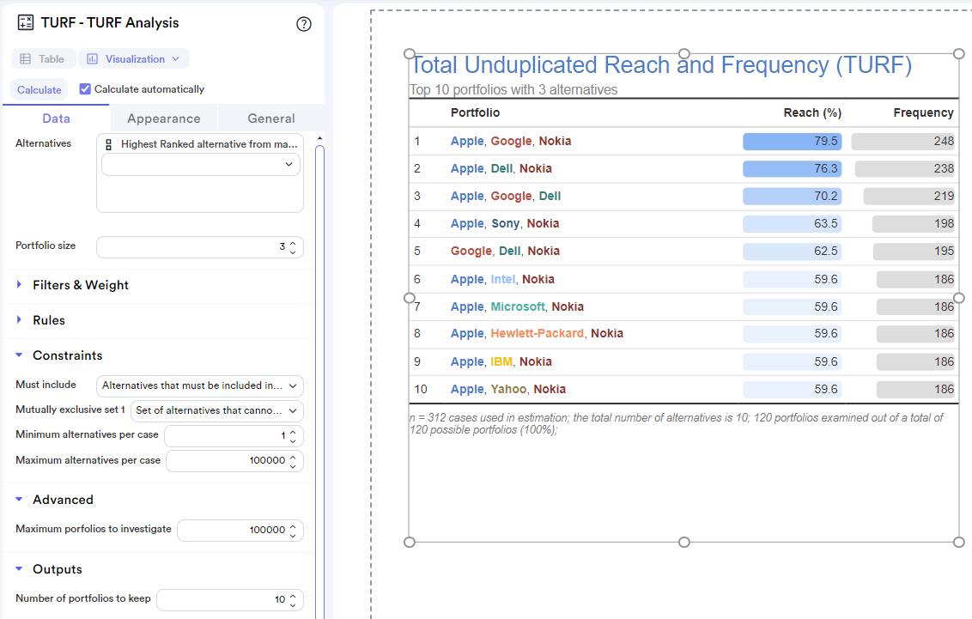Screen dimensions: 972x619
Task: Click 'Total Unduplicated Reach and Frequency (TURF)' title
Action: (661, 65)
